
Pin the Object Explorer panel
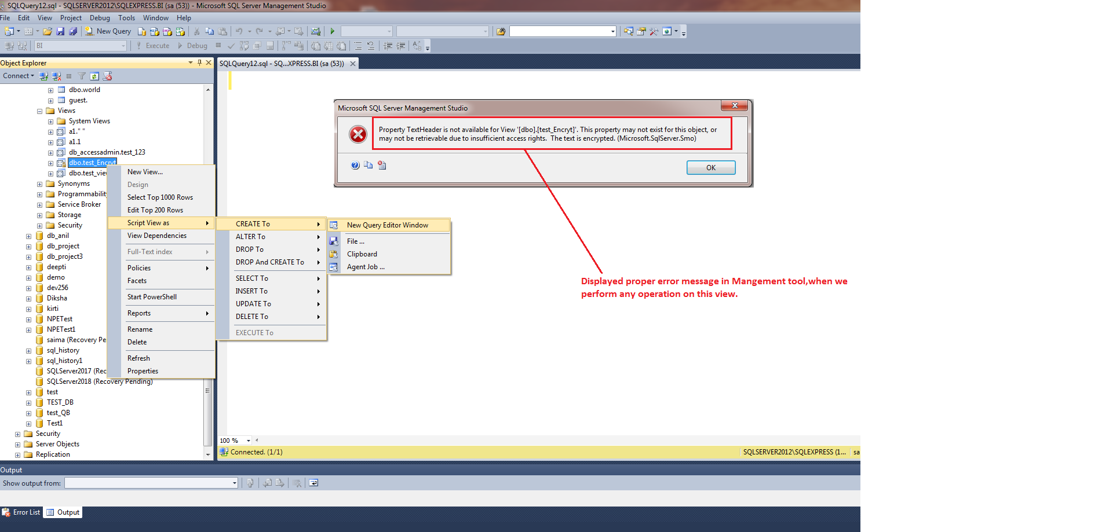coord(199,63)
